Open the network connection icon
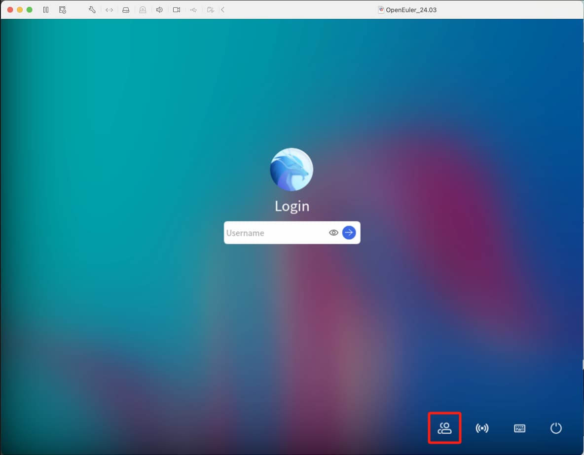This screenshot has width=584, height=455. [482, 428]
